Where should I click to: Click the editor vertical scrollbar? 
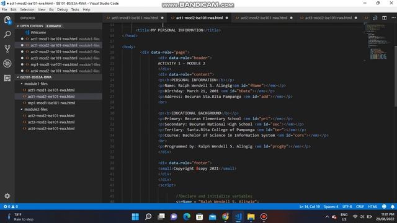click(396, 76)
